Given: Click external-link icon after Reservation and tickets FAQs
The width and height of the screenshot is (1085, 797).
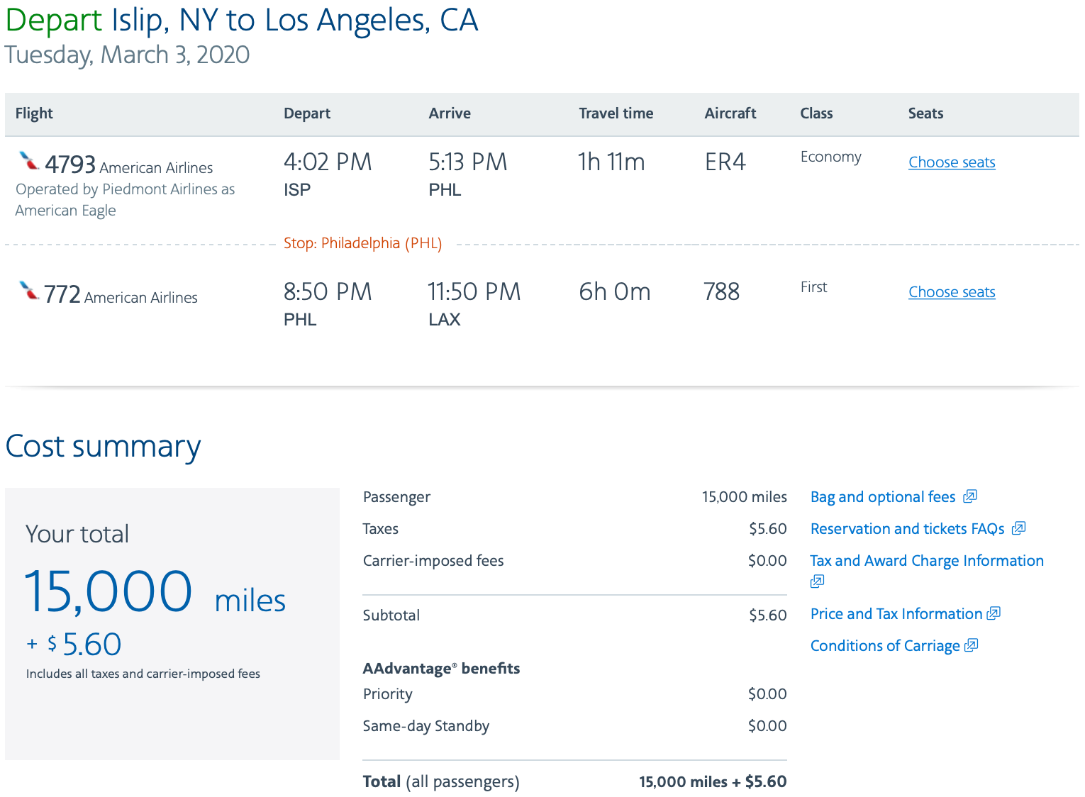Looking at the screenshot, I should (1019, 528).
